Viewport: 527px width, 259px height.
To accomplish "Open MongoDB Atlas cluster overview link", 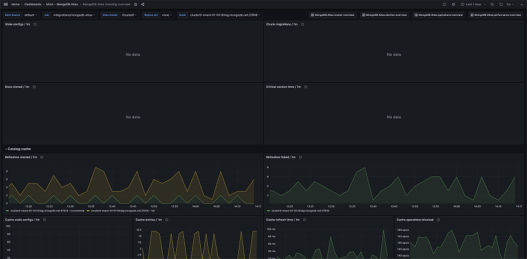I will (333, 15).
